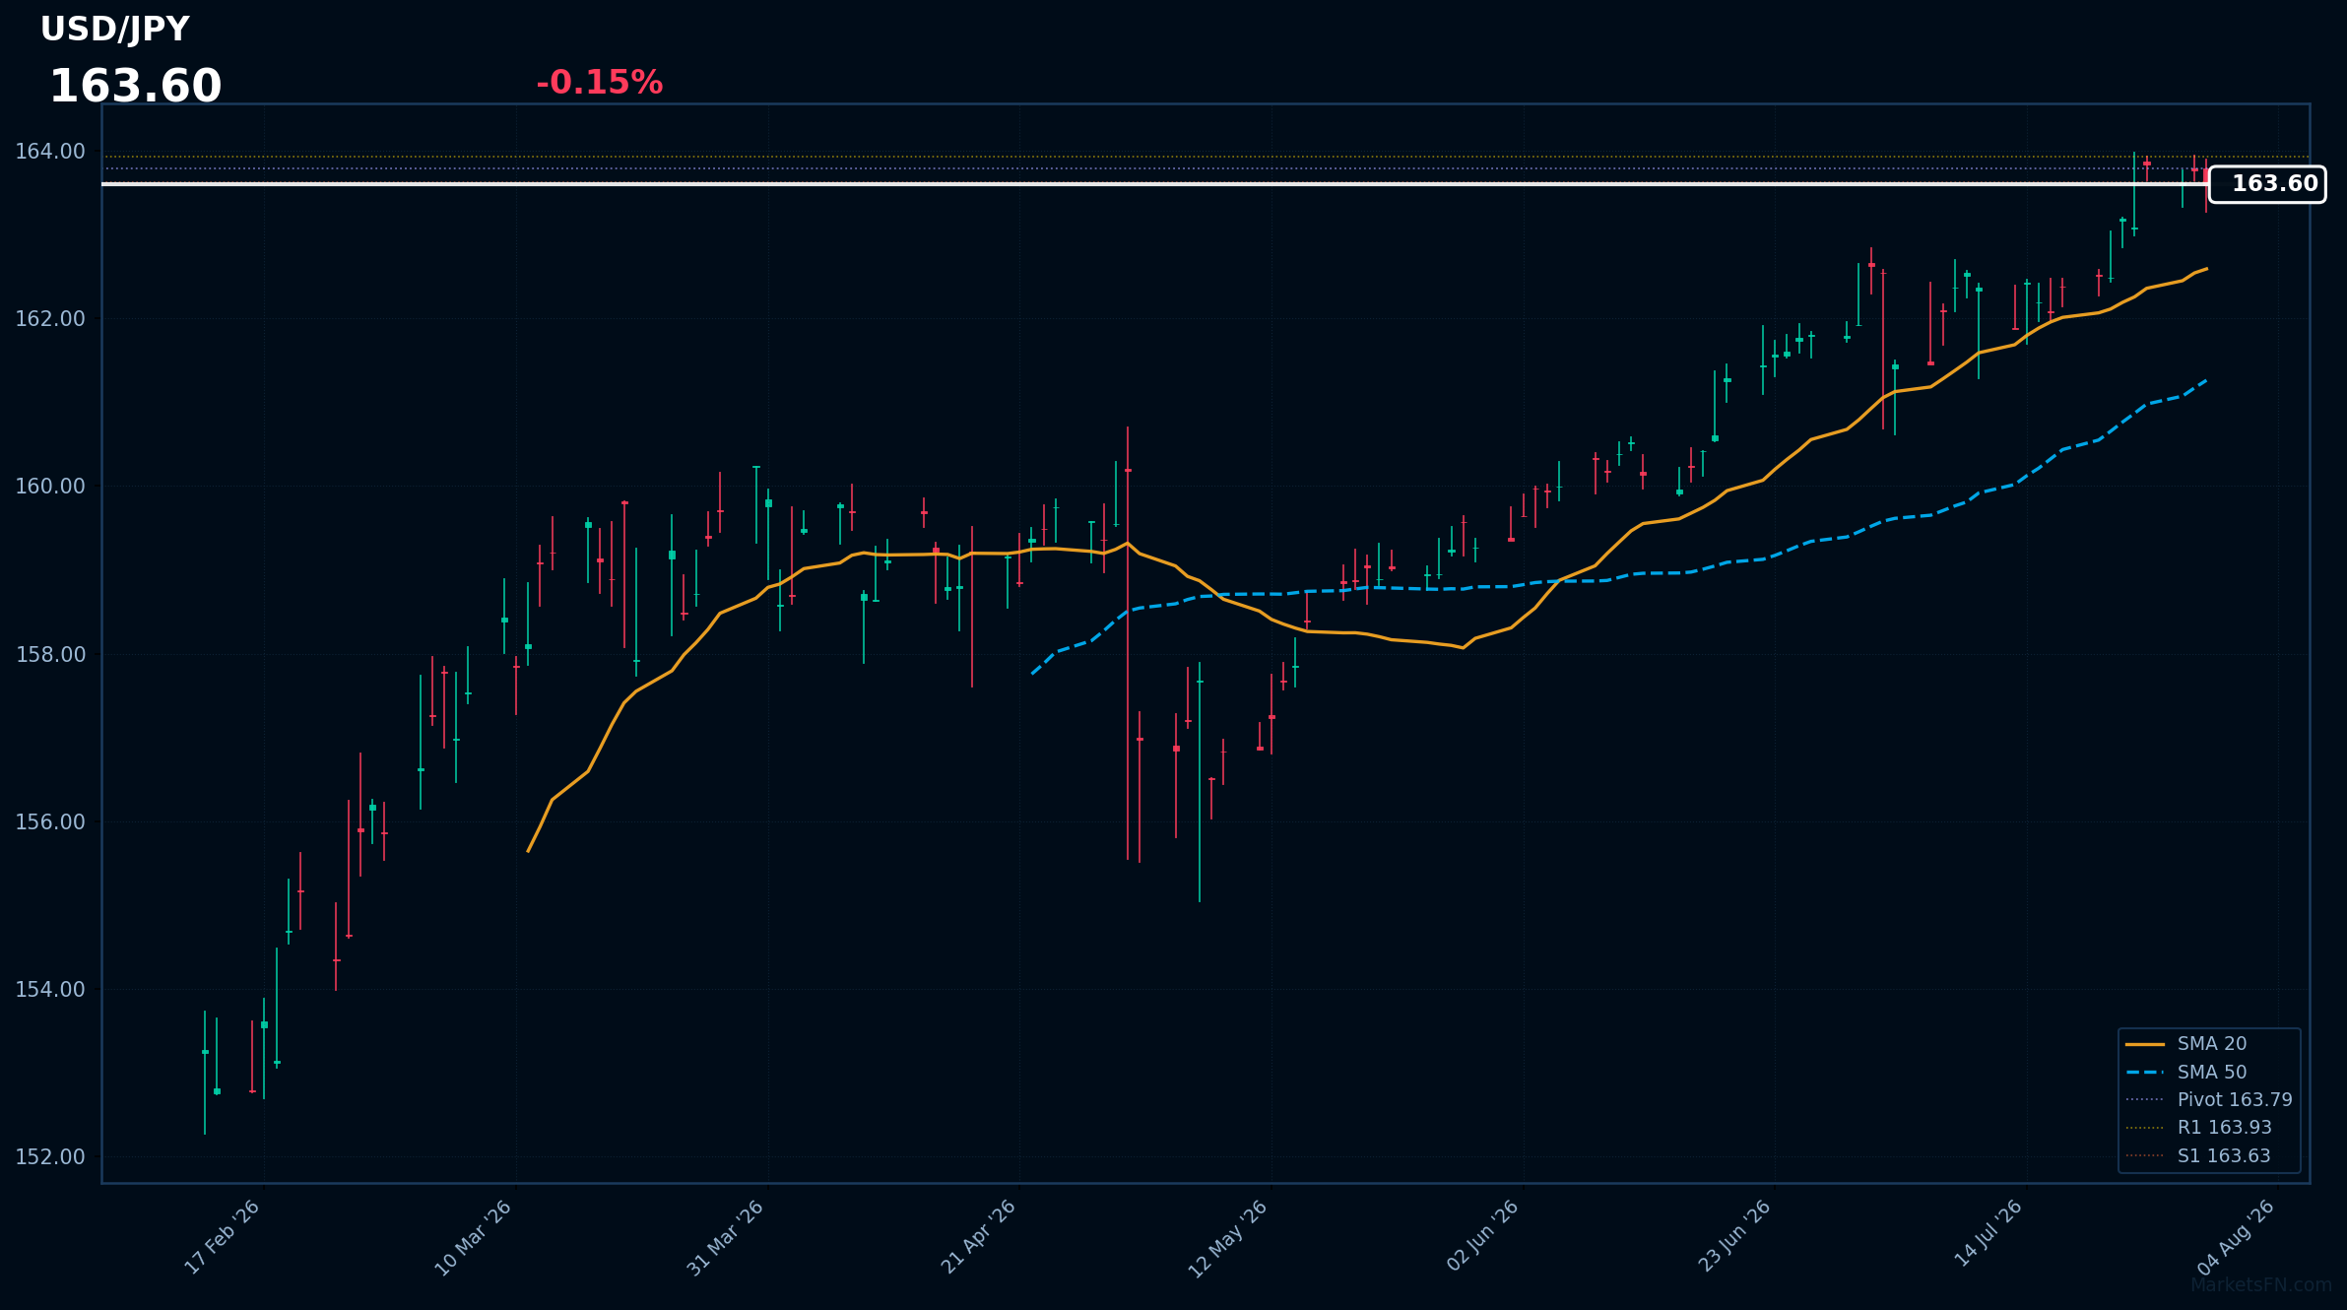
Task: Click the -0.15% change value
Action: pyautogui.click(x=599, y=83)
